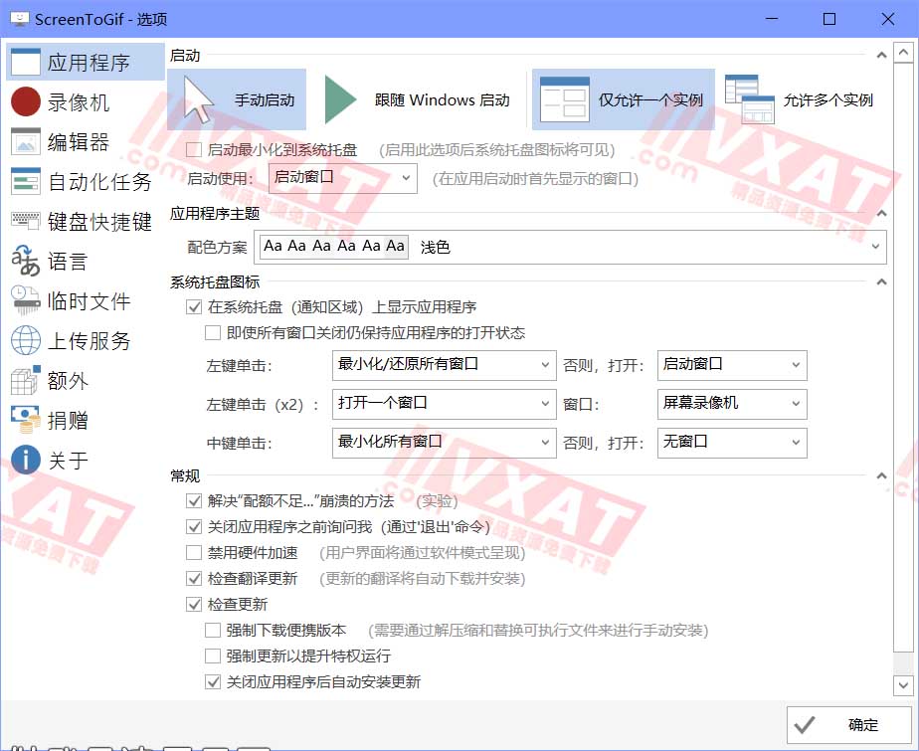Select the 语言 tab
The height and width of the screenshot is (751, 919).
pos(85,261)
